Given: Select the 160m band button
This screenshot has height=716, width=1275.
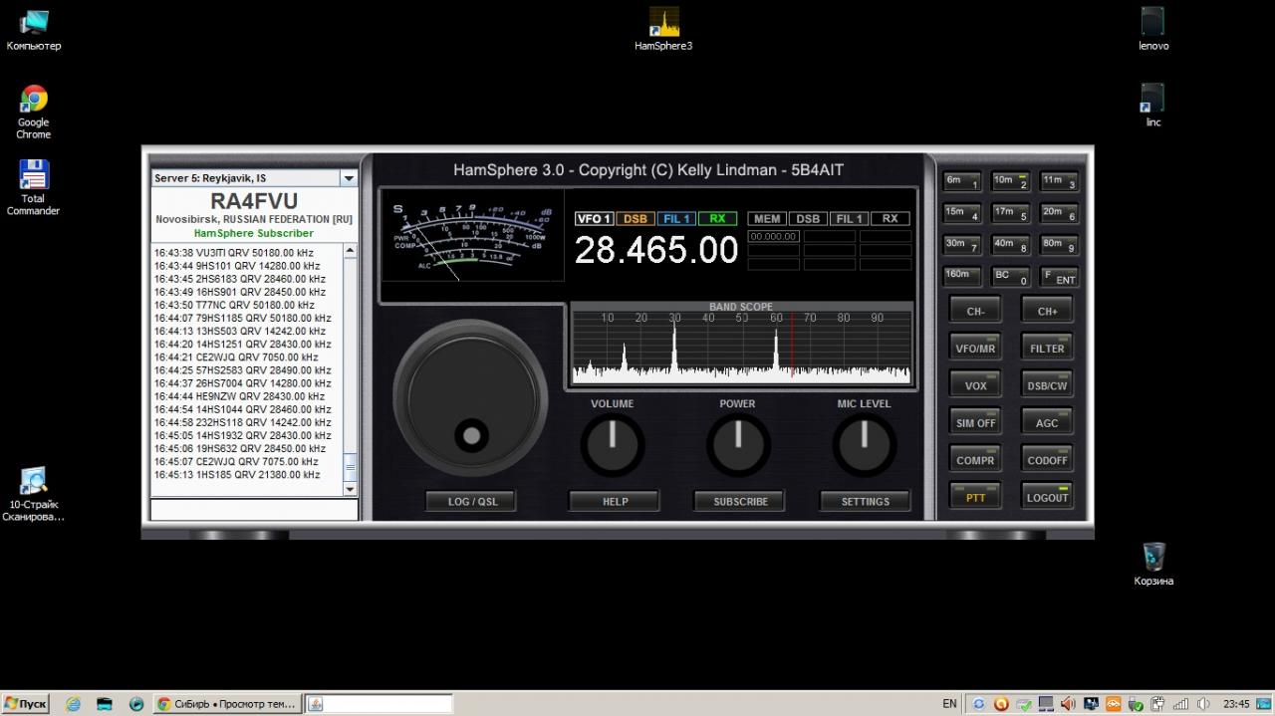Looking at the screenshot, I should point(962,277).
